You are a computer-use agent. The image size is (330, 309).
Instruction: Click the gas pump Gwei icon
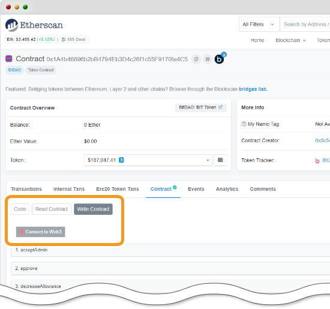click(64, 40)
